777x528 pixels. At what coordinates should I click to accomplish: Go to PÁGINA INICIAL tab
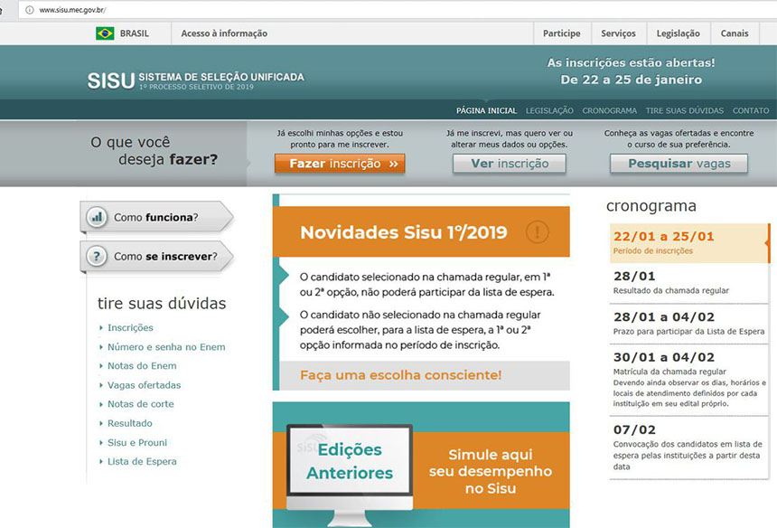[486, 110]
